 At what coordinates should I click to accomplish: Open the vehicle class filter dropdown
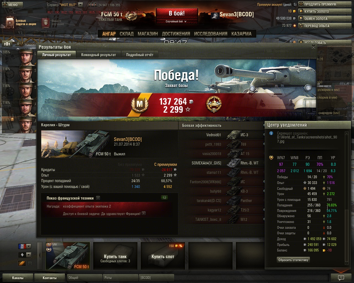pos(25,255)
